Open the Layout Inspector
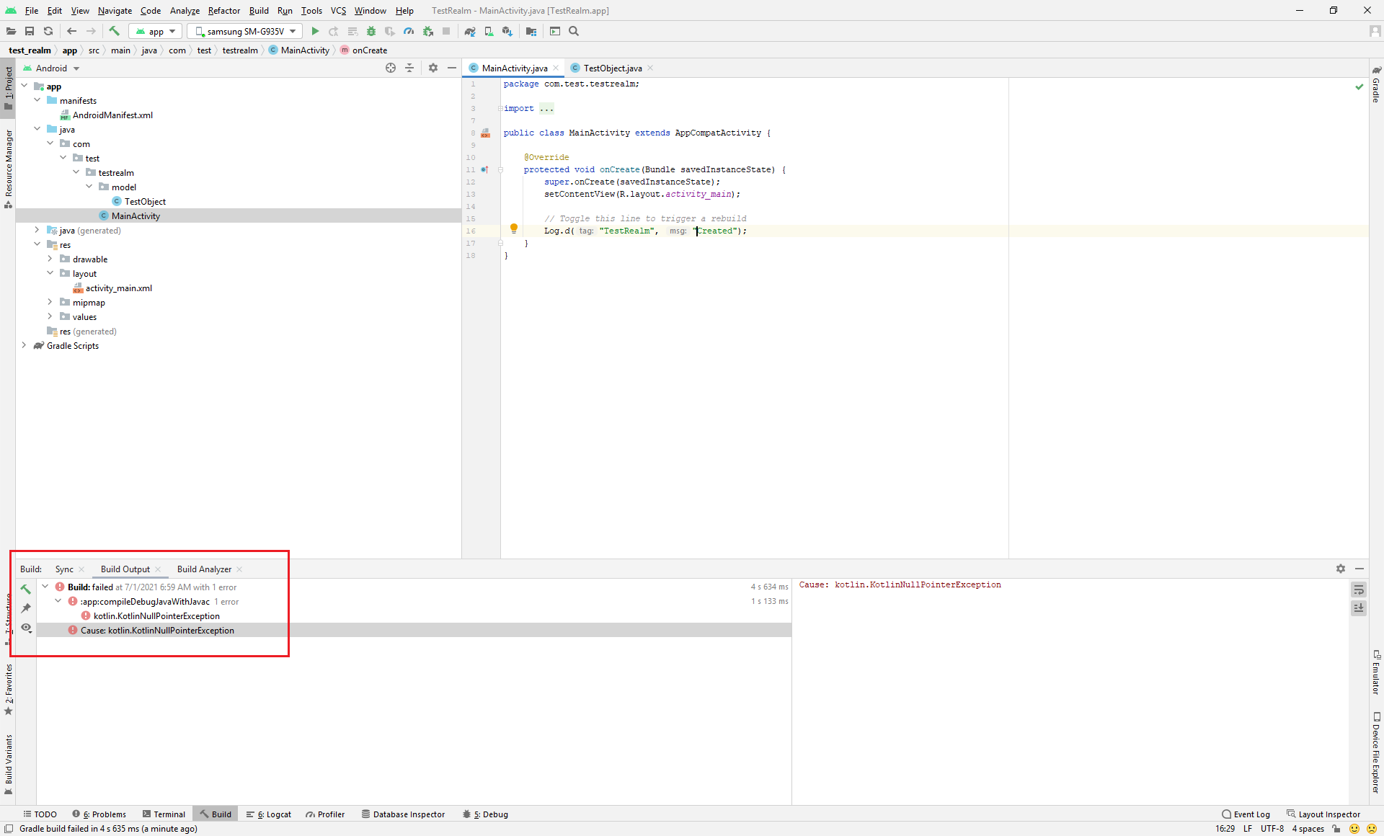1384x836 pixels. click(x=1328, y=814)
